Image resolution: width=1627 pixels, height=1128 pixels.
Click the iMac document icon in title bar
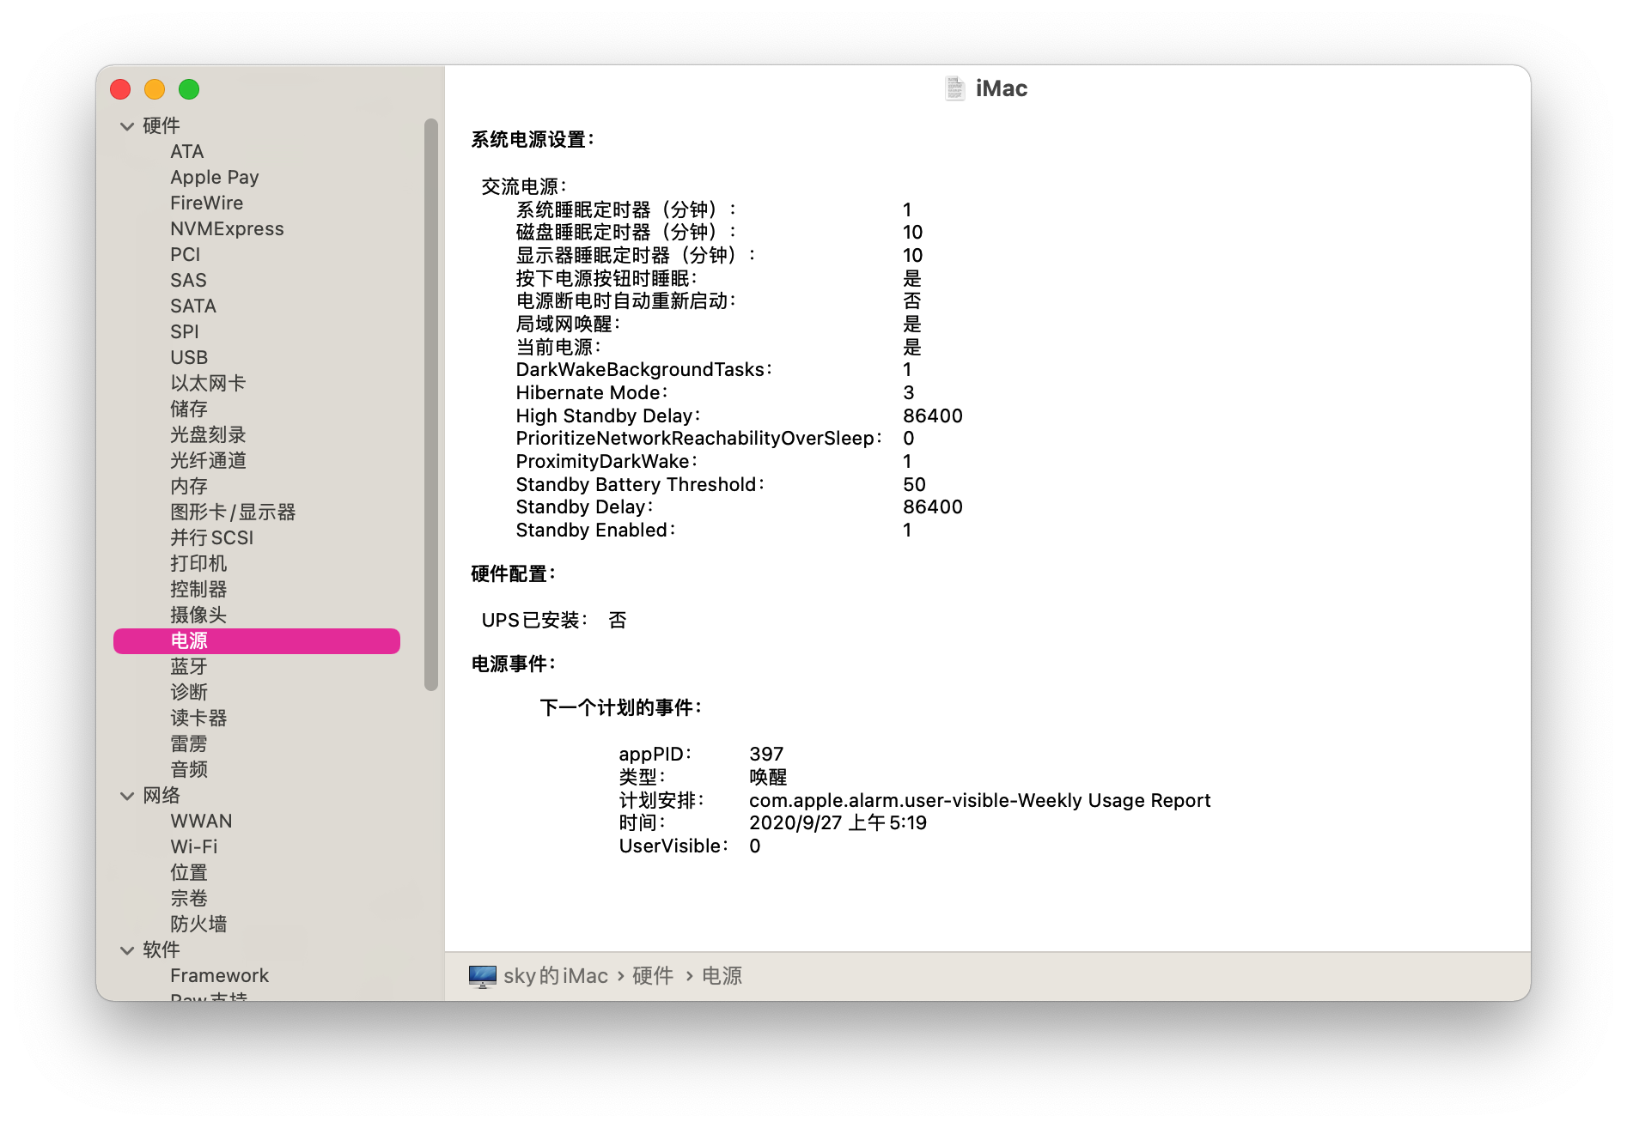click(954, 88)
